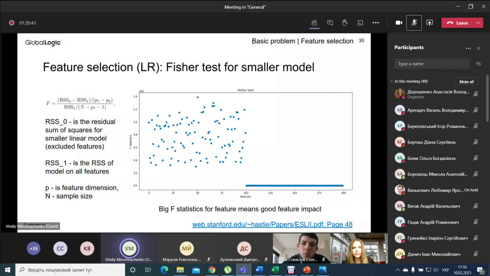Unmute the microphone
This screenshot has width=490, height=276.
(x=414, y=23)
